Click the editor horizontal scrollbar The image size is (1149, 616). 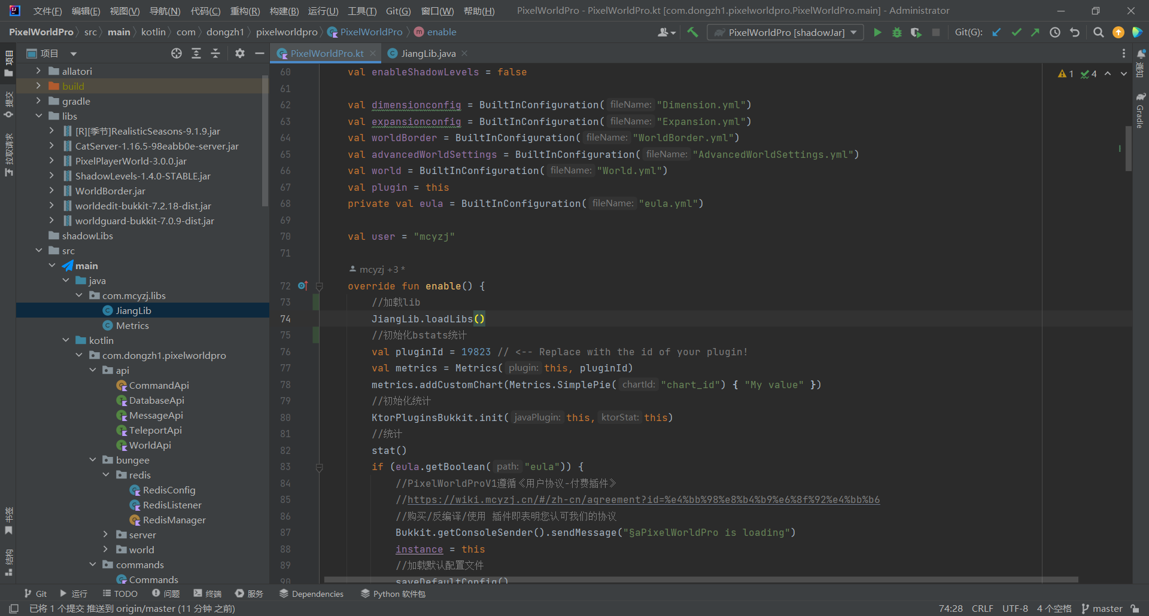(x=701, y=580)
